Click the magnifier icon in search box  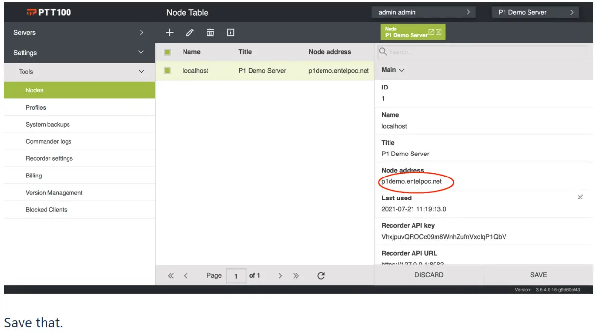coord(383,51)
